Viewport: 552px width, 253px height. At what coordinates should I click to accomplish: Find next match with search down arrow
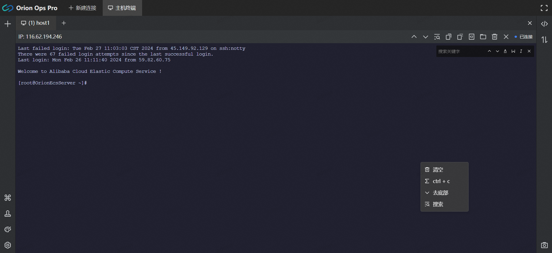[x=497, y=51]
